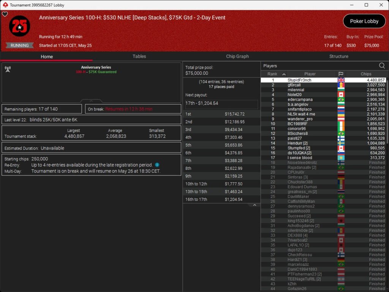Close the tournament lobby window

click(381, 5)
